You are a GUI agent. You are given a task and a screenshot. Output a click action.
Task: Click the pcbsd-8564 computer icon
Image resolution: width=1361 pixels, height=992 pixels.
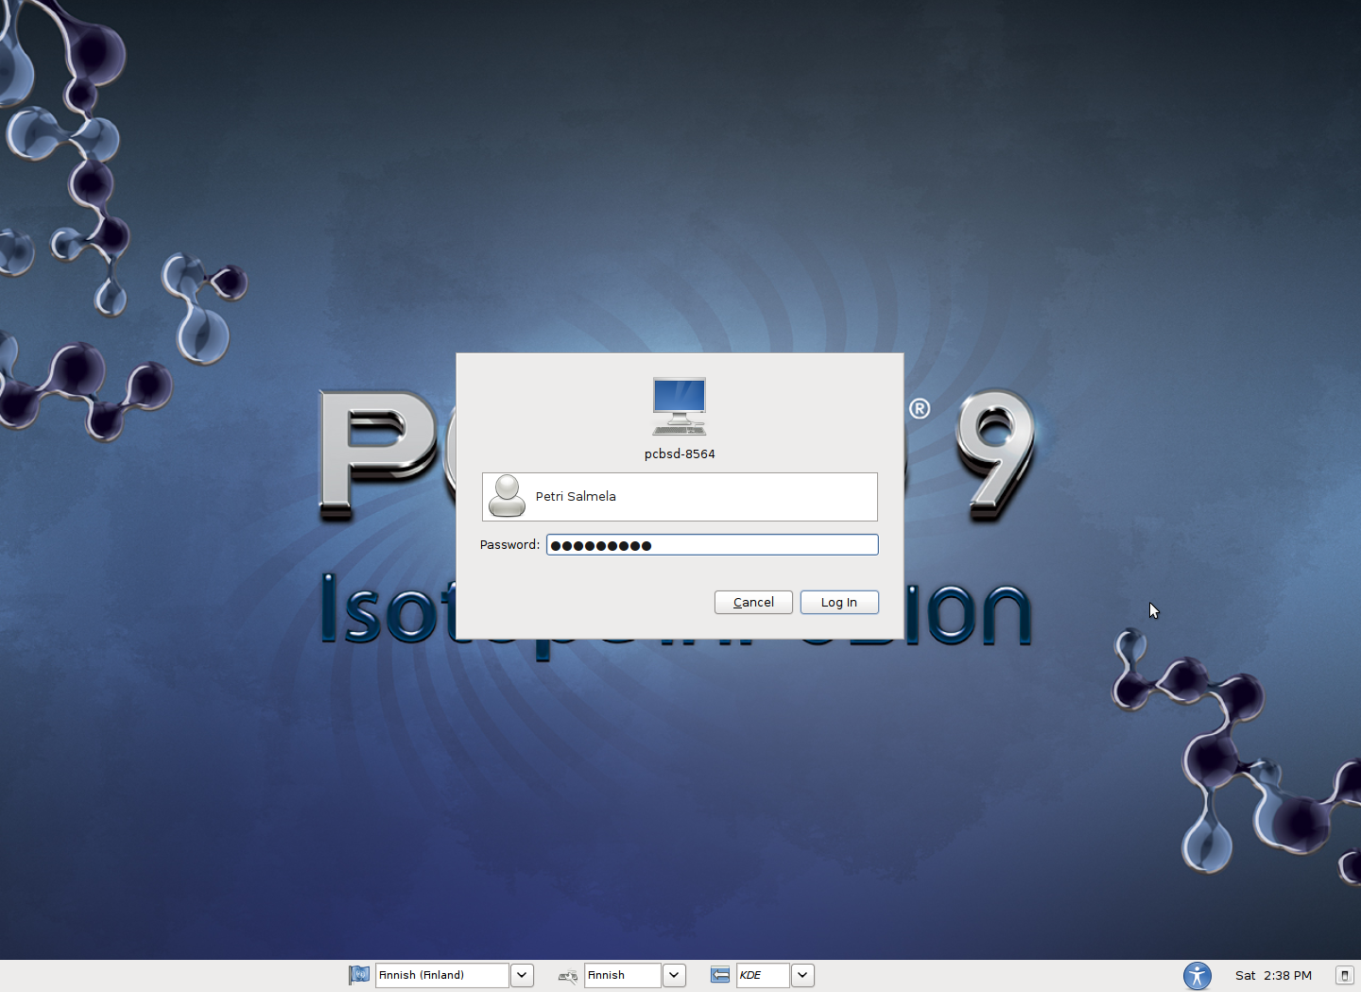680,406
